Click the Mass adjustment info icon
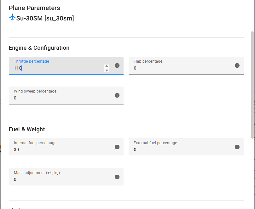 117,177
